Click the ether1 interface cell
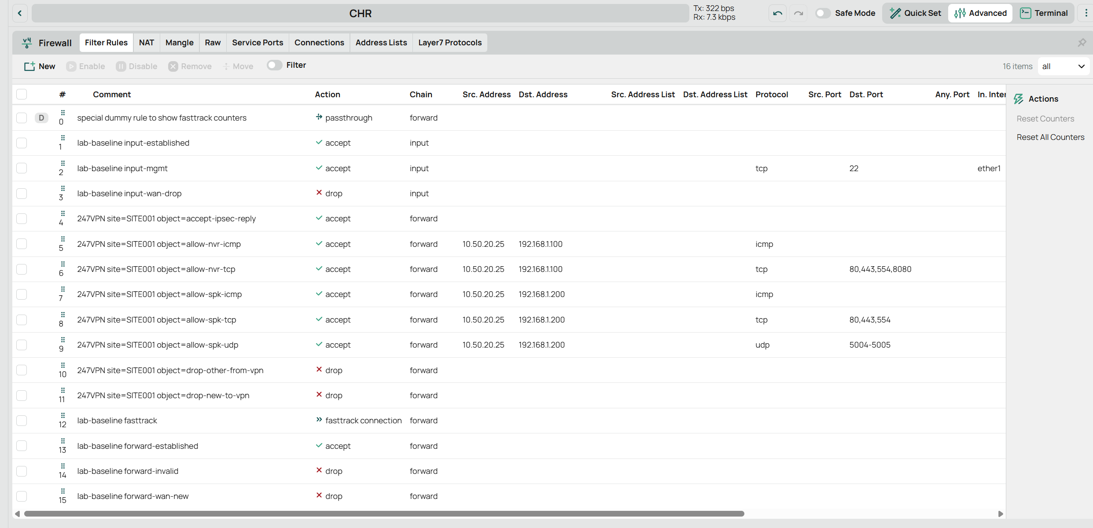The height and width of the screenshot is (528, 1093). point(989,169)
